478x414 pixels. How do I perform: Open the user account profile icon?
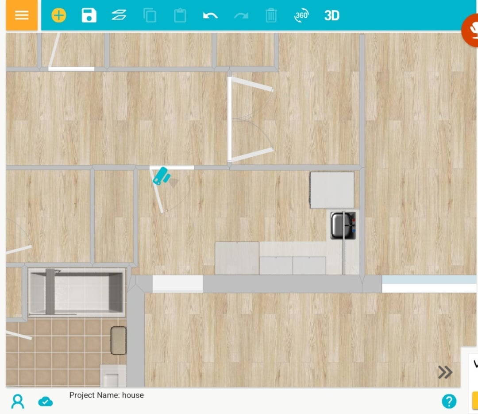[18, 401]
